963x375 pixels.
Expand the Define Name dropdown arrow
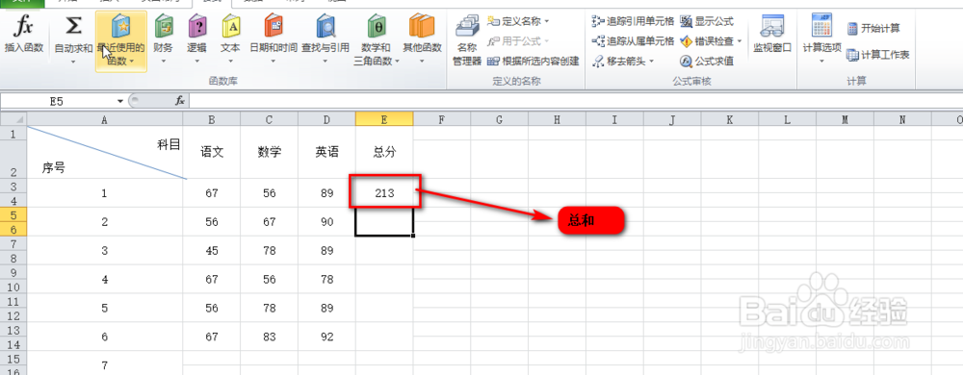547,21
